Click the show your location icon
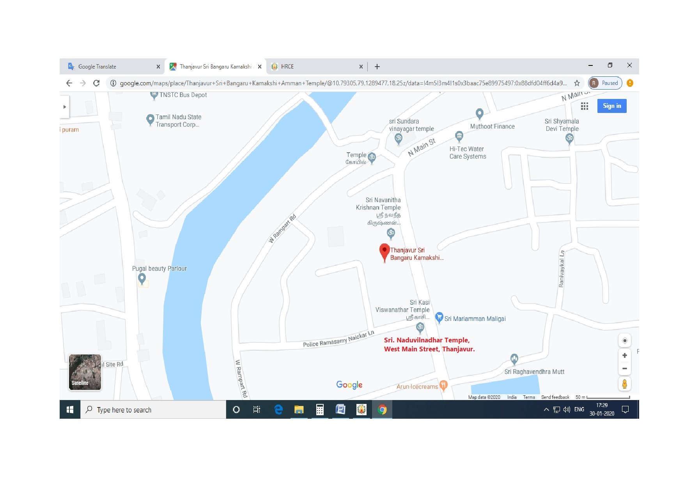684x483 pixels. click(624, 340)
